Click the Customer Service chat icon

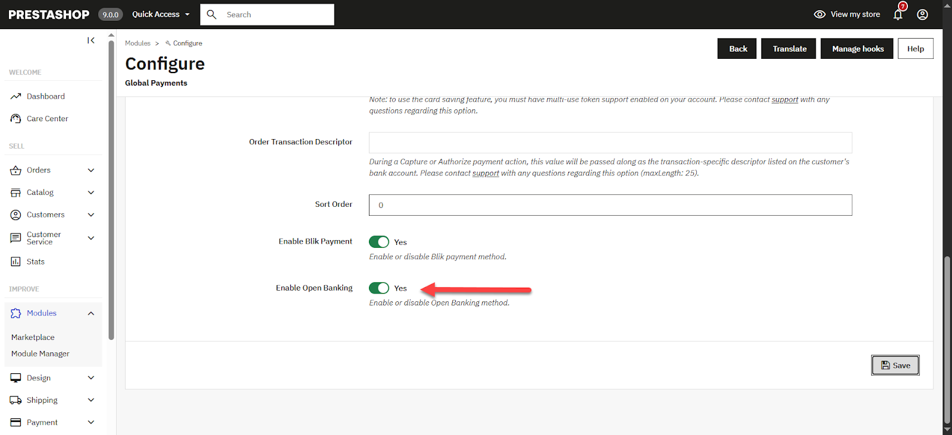coord(16,238)
